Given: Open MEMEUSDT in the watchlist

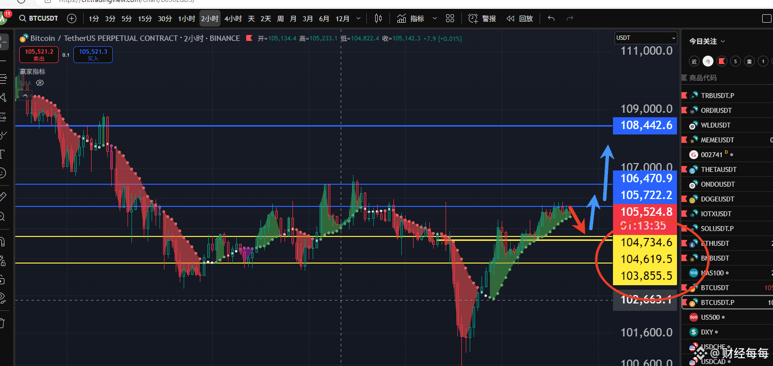Looking at the screenshot, I should click(x=727, y=140).
